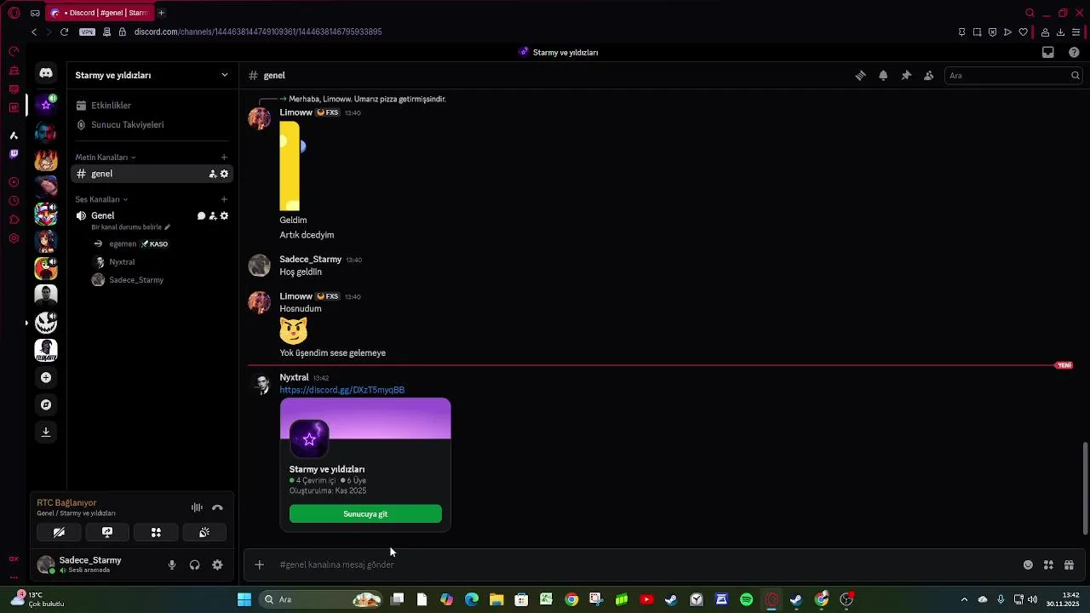Set voice channel status Bir kanal durumu belirle

pos(131,227)
